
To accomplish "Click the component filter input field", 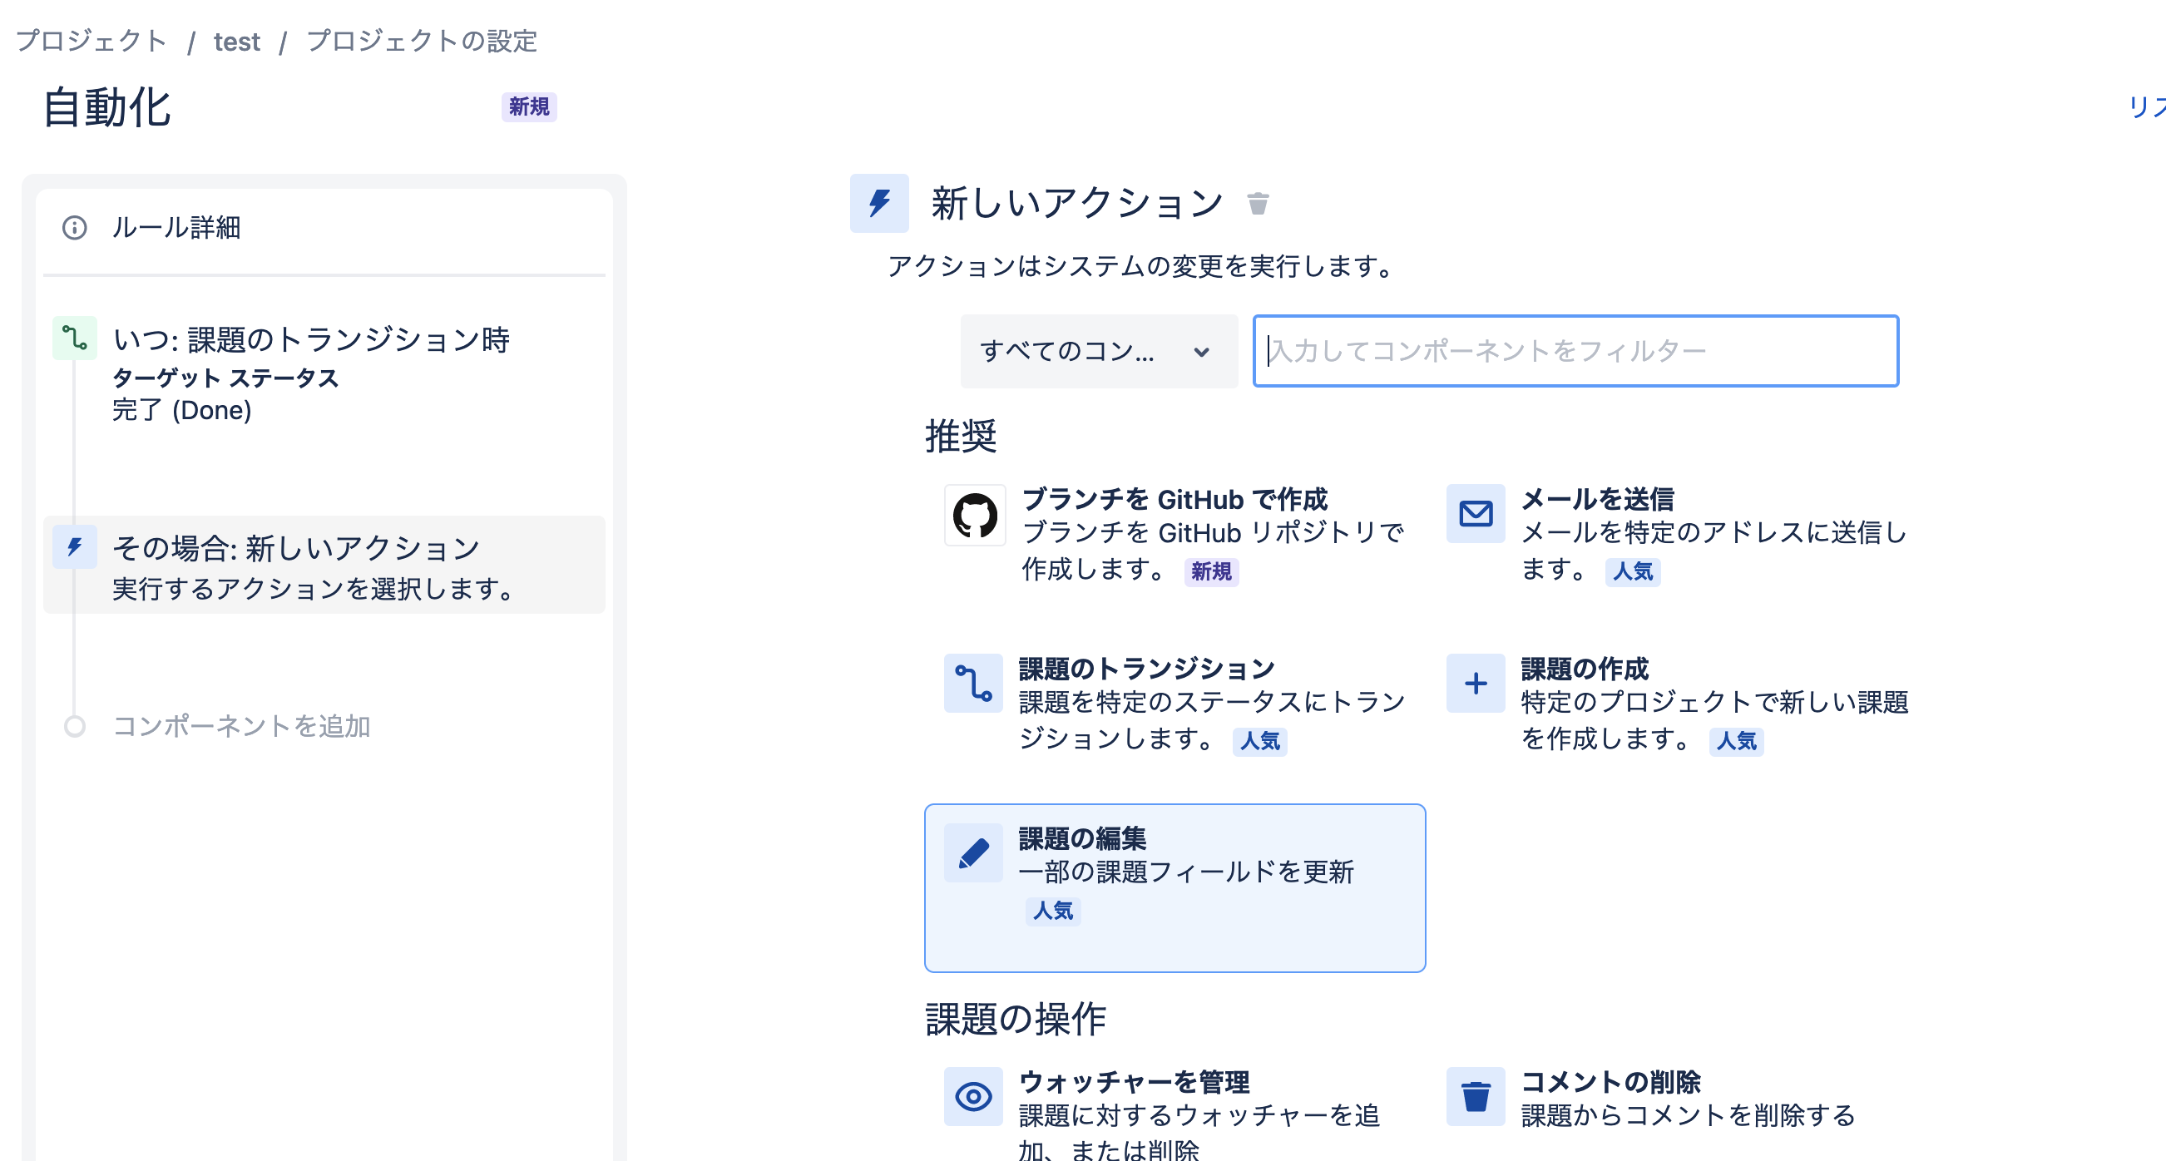I will pos(1575,352).
